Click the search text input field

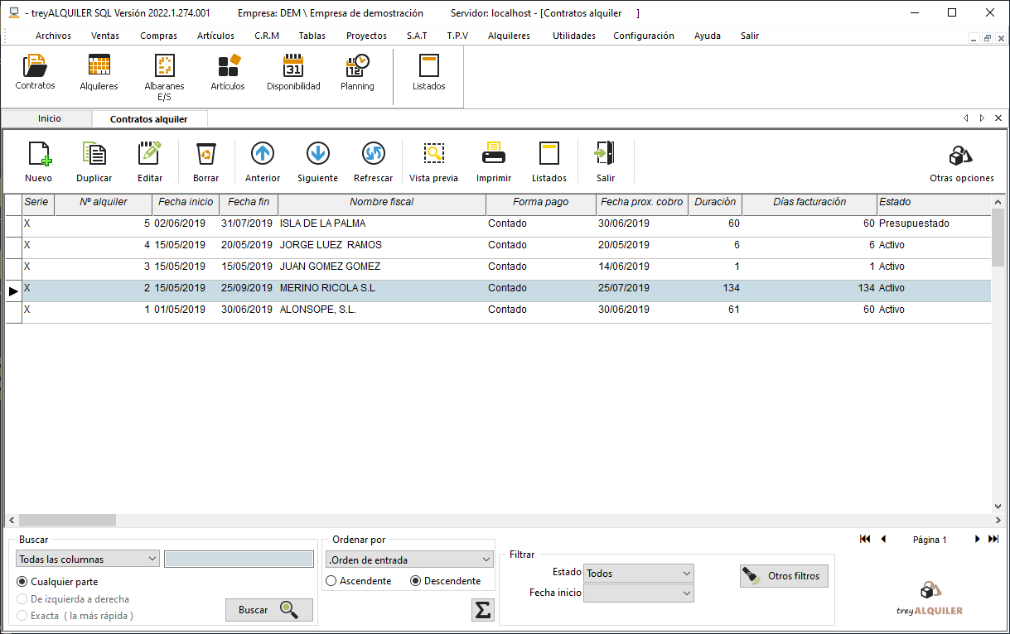pos(239,560)
